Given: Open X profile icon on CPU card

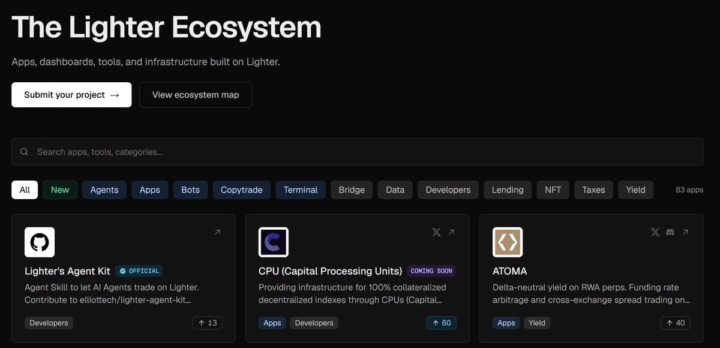Looking at the screenshot, I should [436, 232].
